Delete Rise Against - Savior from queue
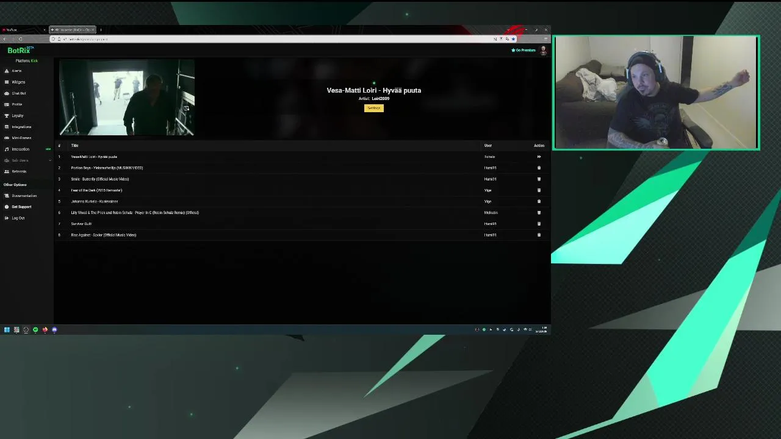Viewport: 781px width, 439px height. pos(539,235)
